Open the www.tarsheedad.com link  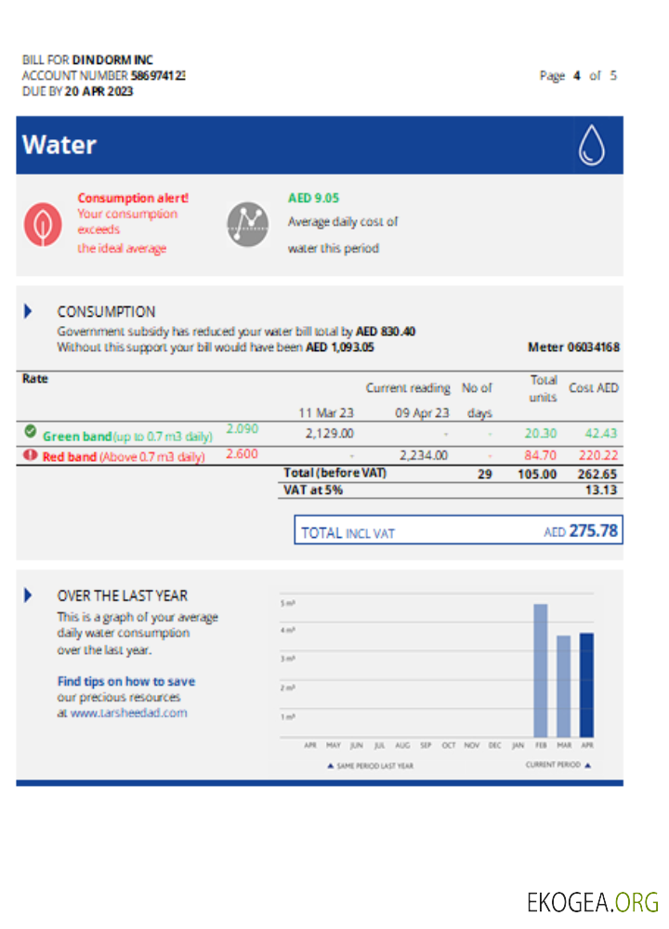coord(128,713)
